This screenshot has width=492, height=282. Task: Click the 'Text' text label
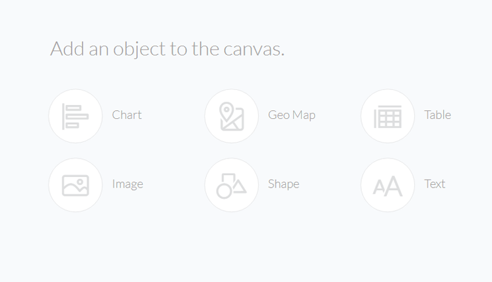click(x=435, y=184)
